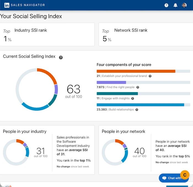The image size is (193, 187).
Task: Open the Chat with button
Action: click(x=171, y=178)
